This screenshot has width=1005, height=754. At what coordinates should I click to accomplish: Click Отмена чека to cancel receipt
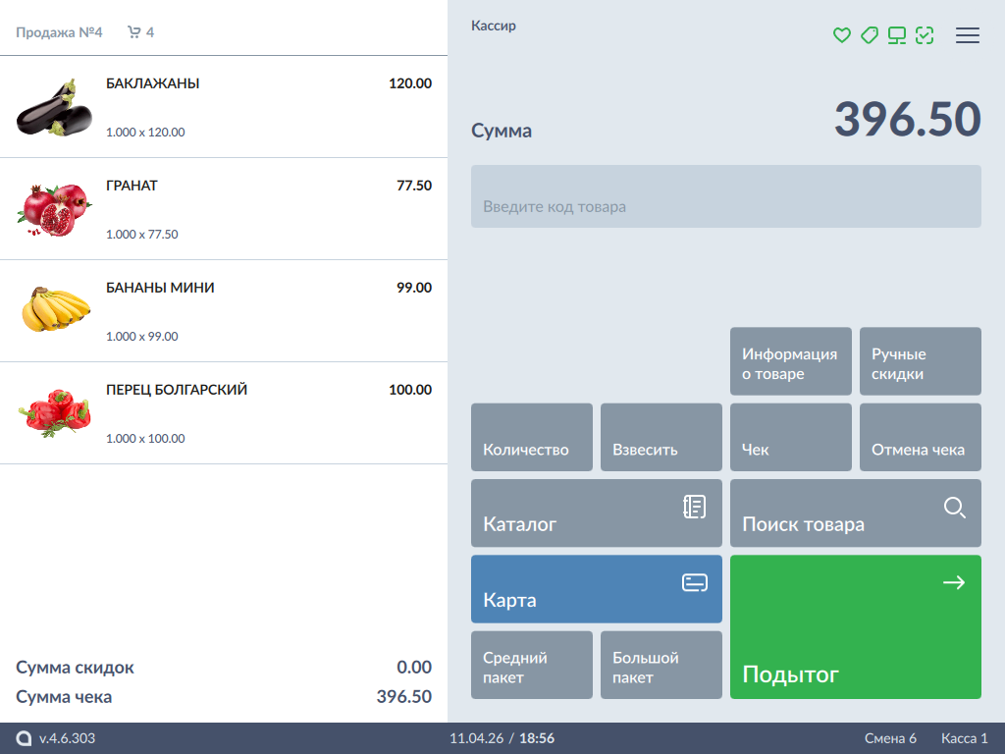click(920, 437)
